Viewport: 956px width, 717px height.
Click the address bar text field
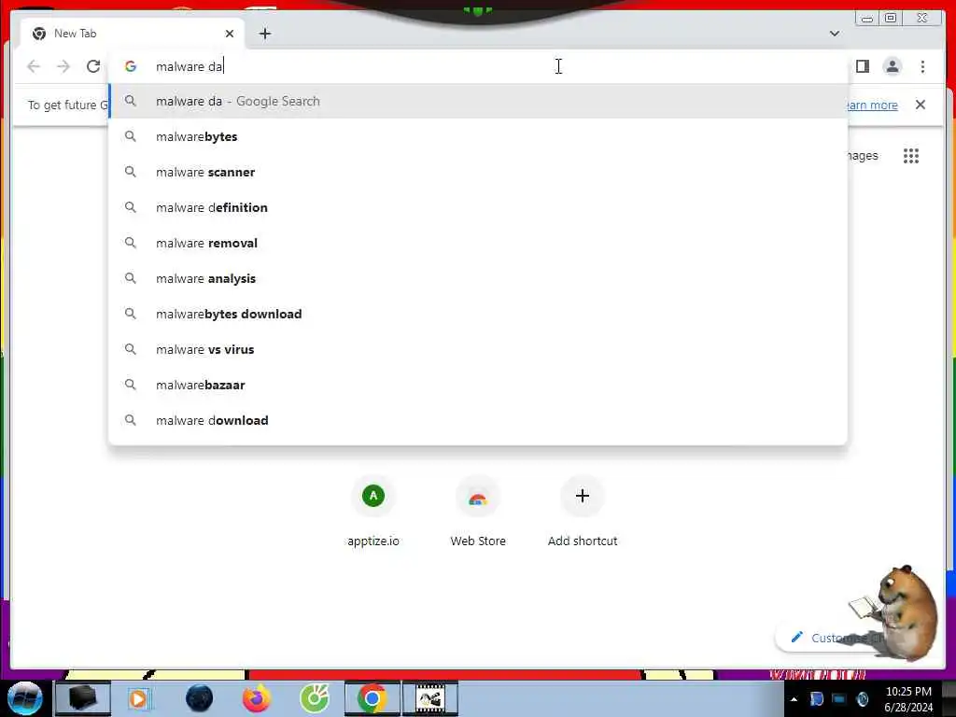(478, 66)
